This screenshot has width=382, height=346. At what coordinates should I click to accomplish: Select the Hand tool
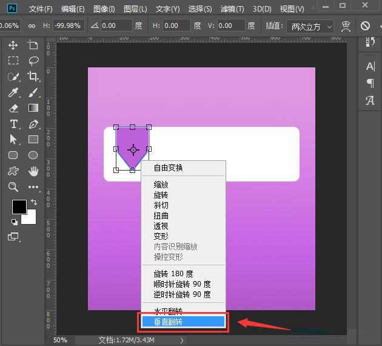33,171
